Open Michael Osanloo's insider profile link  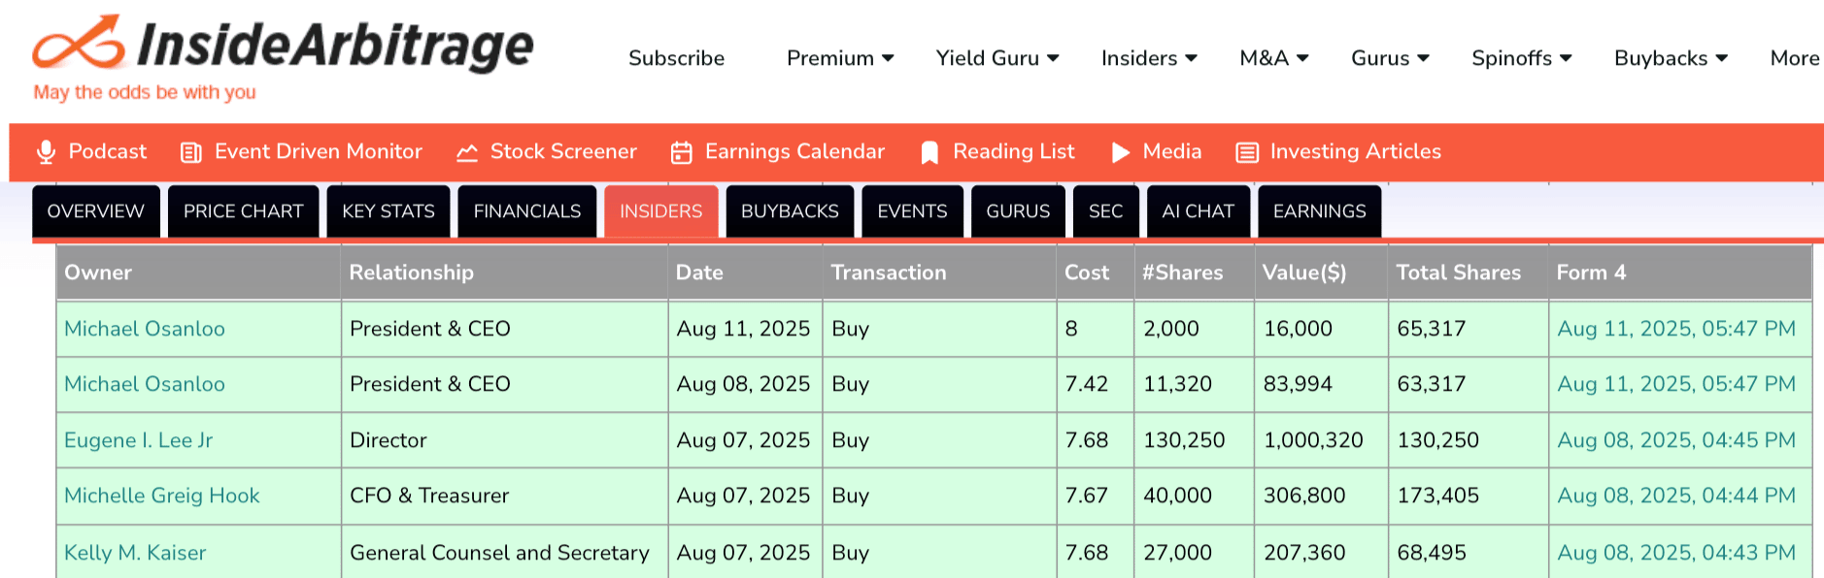(144, 329)
